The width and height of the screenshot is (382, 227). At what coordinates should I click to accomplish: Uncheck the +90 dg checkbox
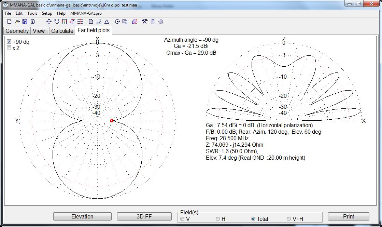(x=9, y=42)
